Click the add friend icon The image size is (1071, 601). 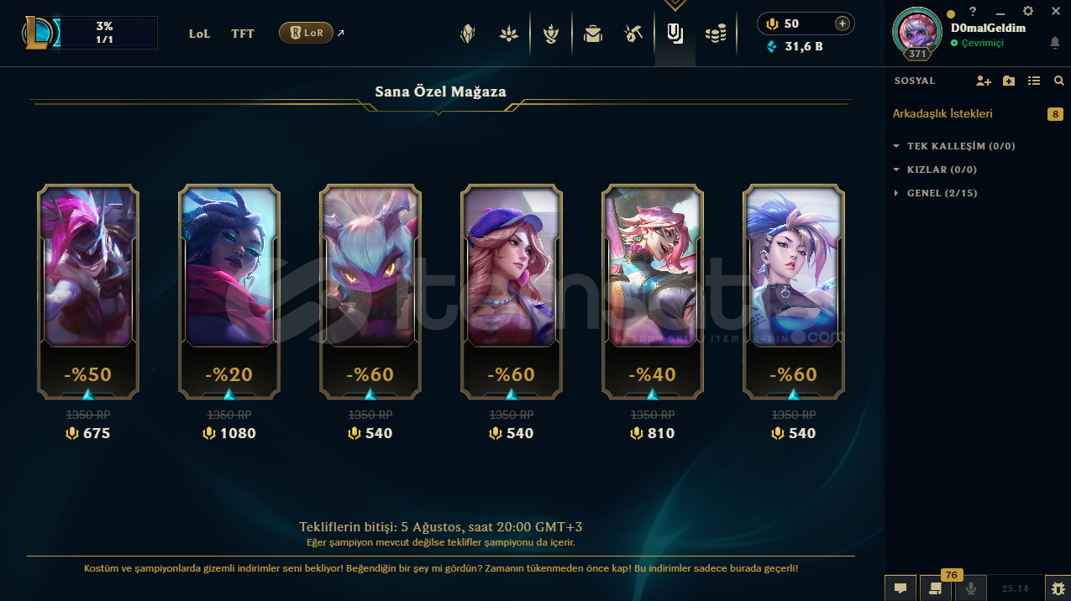(984, 81)
